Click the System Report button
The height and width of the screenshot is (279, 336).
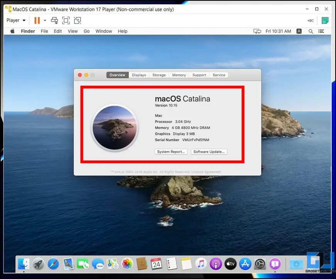[171, 152]
